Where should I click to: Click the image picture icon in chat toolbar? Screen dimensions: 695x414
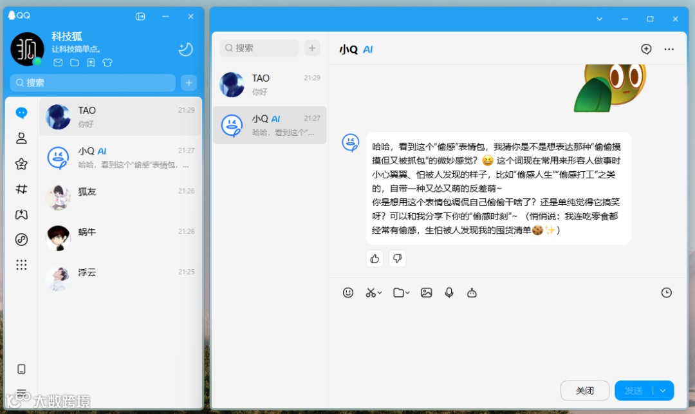[427, 292]
